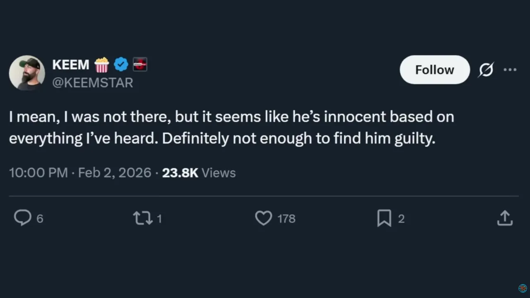Bookmark this tweet
The image size is (530, 298).
point(384,218)
